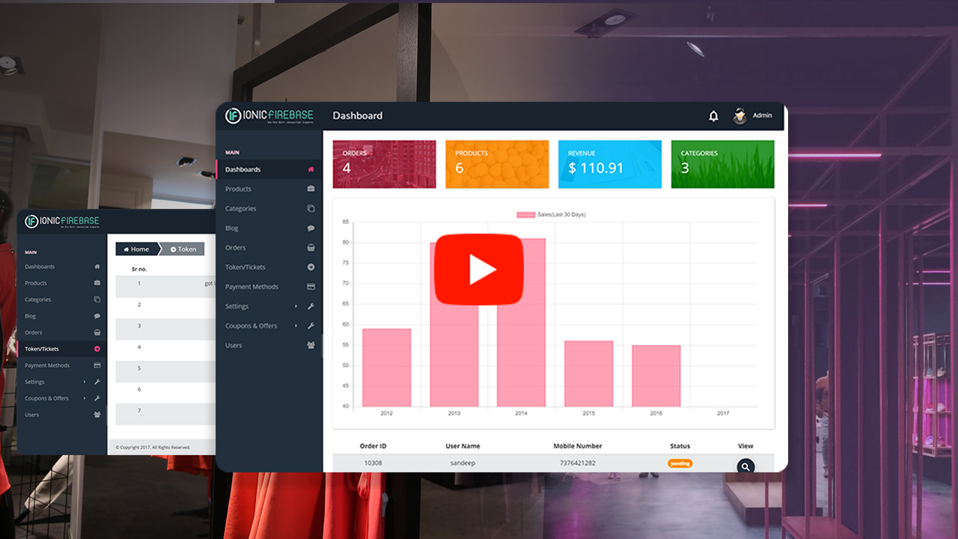Viewport: 958px width, 539px height.
Task: Click copy icon beside Categories in the Dashboard sidebar
Action: [311, 208]
